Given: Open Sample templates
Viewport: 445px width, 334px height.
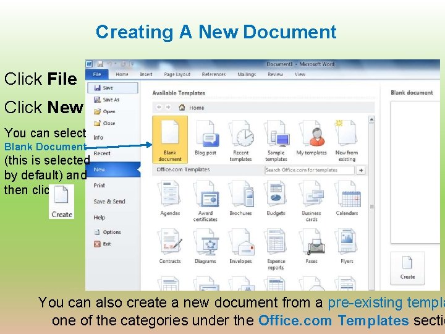Looking at the screenshot, I should (276, 140).
